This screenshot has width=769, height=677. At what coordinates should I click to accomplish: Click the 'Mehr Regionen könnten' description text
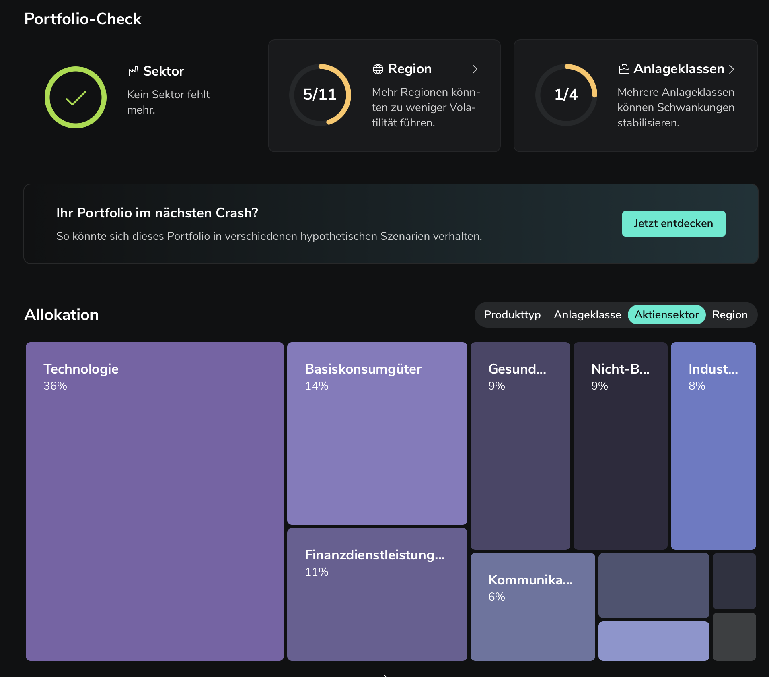pyautogui.click(x=426, y=107)
